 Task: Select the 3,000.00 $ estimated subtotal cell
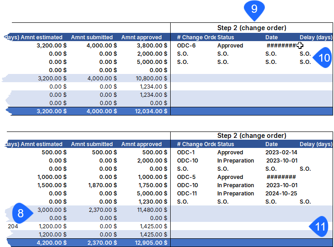(52, 210)
